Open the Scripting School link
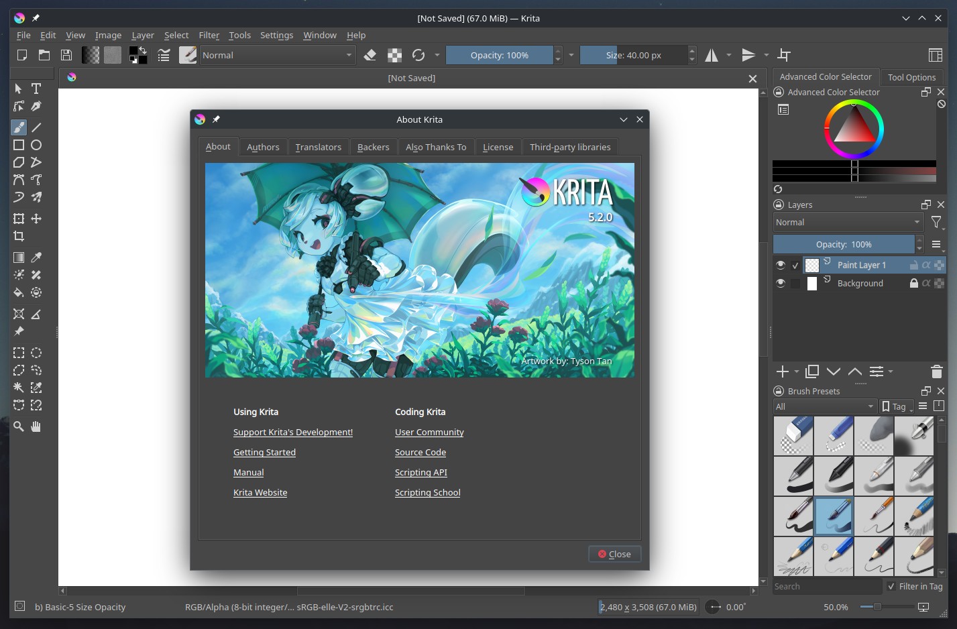This screenshot has width=957, height=629. (x=428, y=492)
